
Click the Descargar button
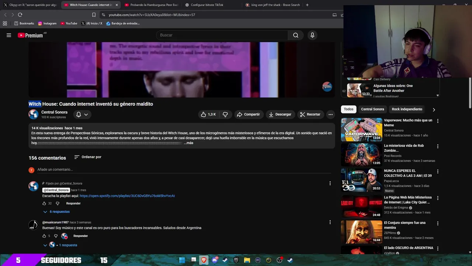[280, 115]
